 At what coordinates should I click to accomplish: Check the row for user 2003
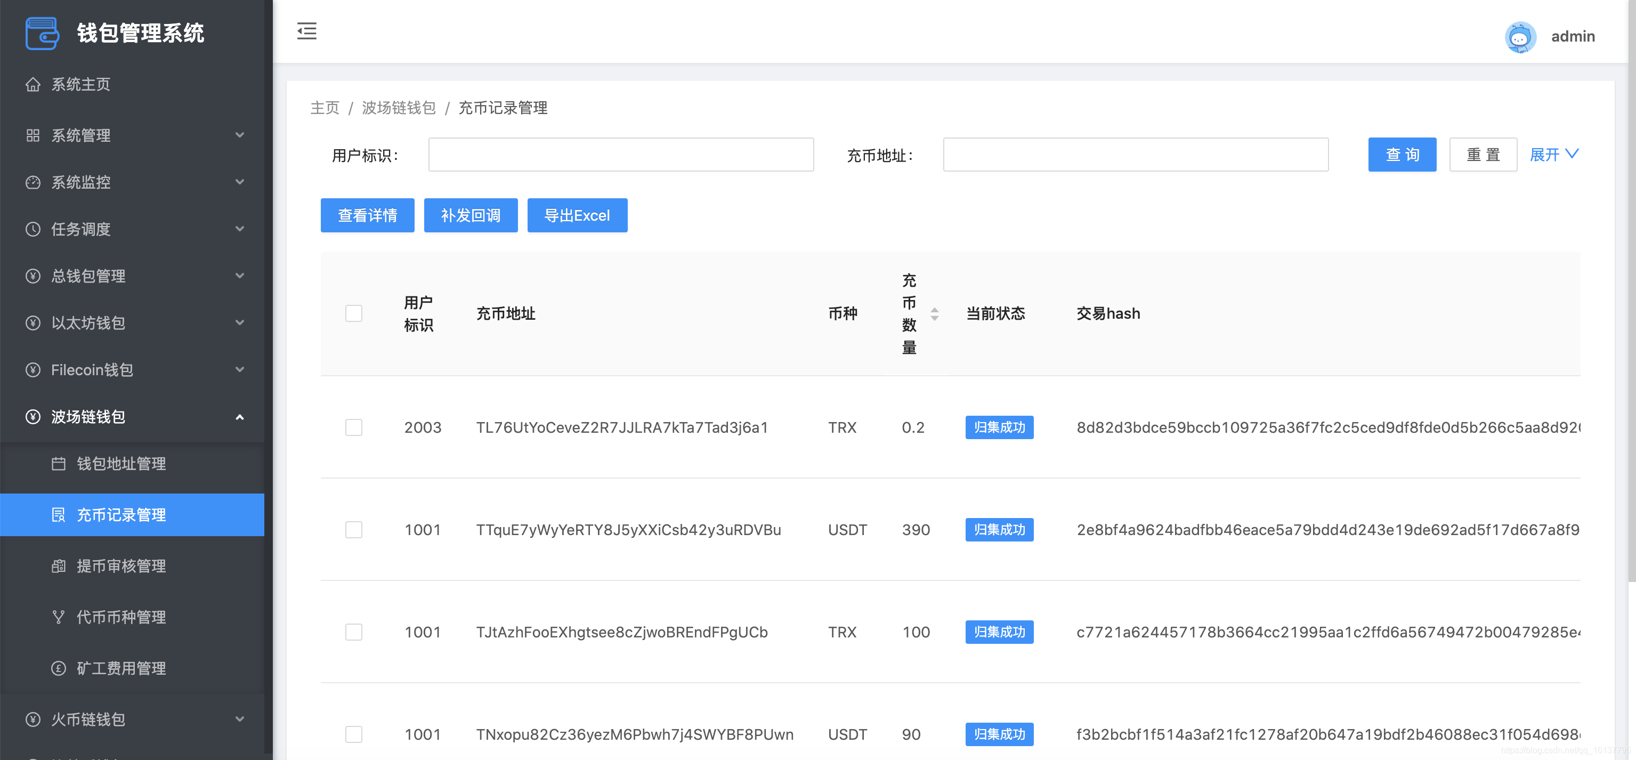pos(354,427)
